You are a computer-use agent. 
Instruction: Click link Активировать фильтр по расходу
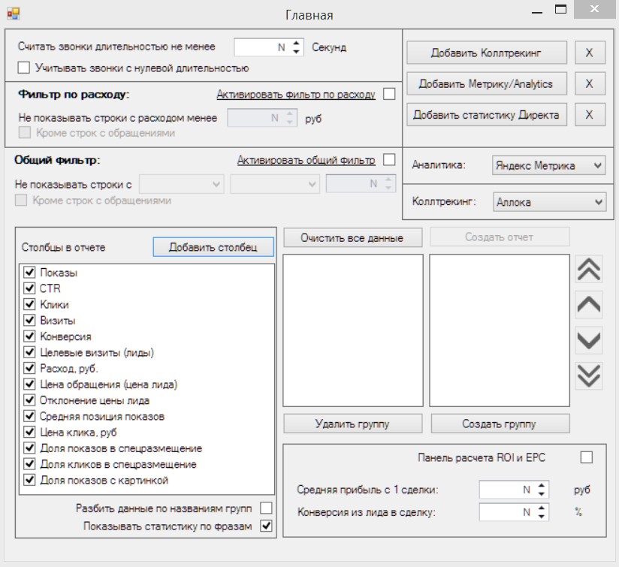pyautogui.click(x=296, y=95)
